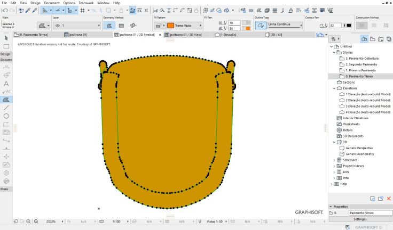The height and width of the screenshot is (230, 393).
Task: Select the Marquee tool in toolbox
Action: (x=6, y=46)
